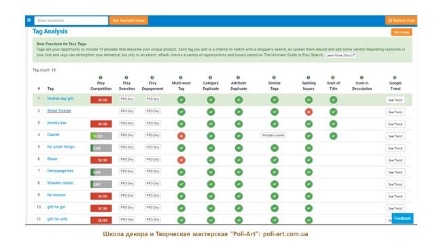Image resolution: width=435 pixels, height=245 pixels.
Task: Open the Feedback button
Action: coord(402,218)
